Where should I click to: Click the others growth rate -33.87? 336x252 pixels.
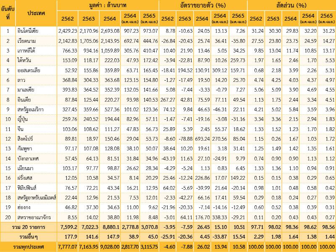[219, 237]
